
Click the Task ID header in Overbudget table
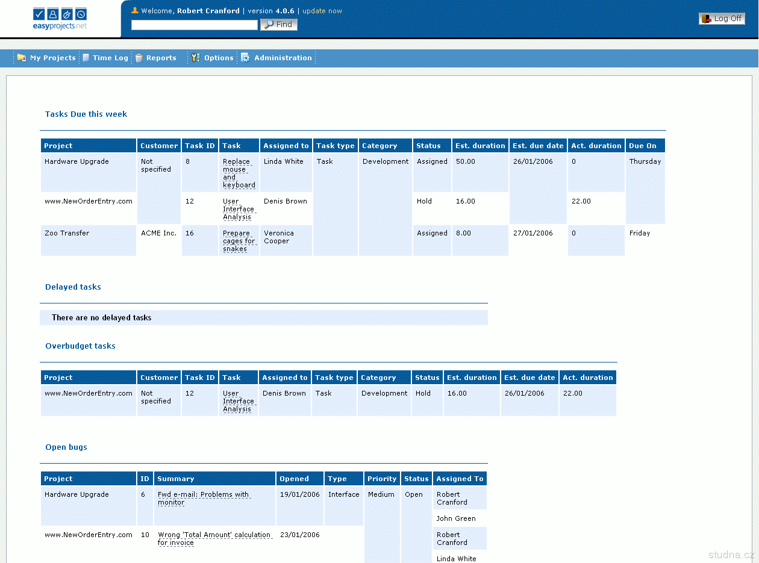200,378
